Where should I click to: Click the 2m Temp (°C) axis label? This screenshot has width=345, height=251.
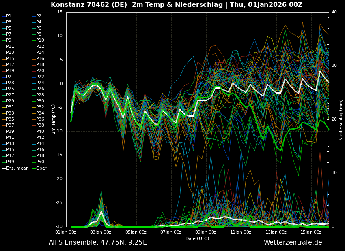pos(53,119)
